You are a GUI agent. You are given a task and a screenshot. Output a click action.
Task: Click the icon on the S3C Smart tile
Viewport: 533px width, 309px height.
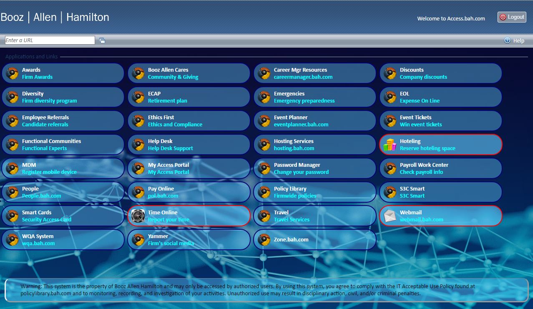[390, 192]
